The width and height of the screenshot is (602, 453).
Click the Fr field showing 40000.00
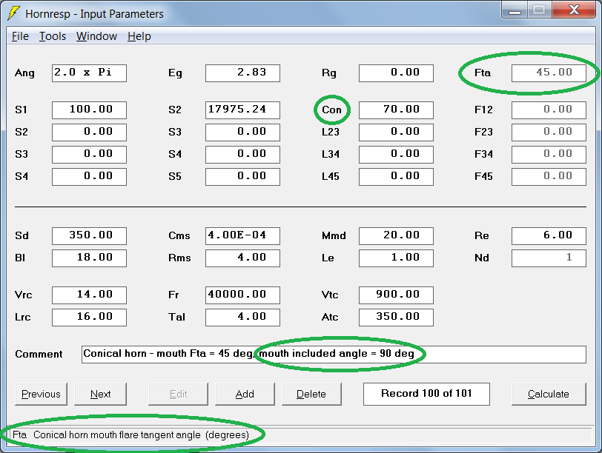coord(242,295)
